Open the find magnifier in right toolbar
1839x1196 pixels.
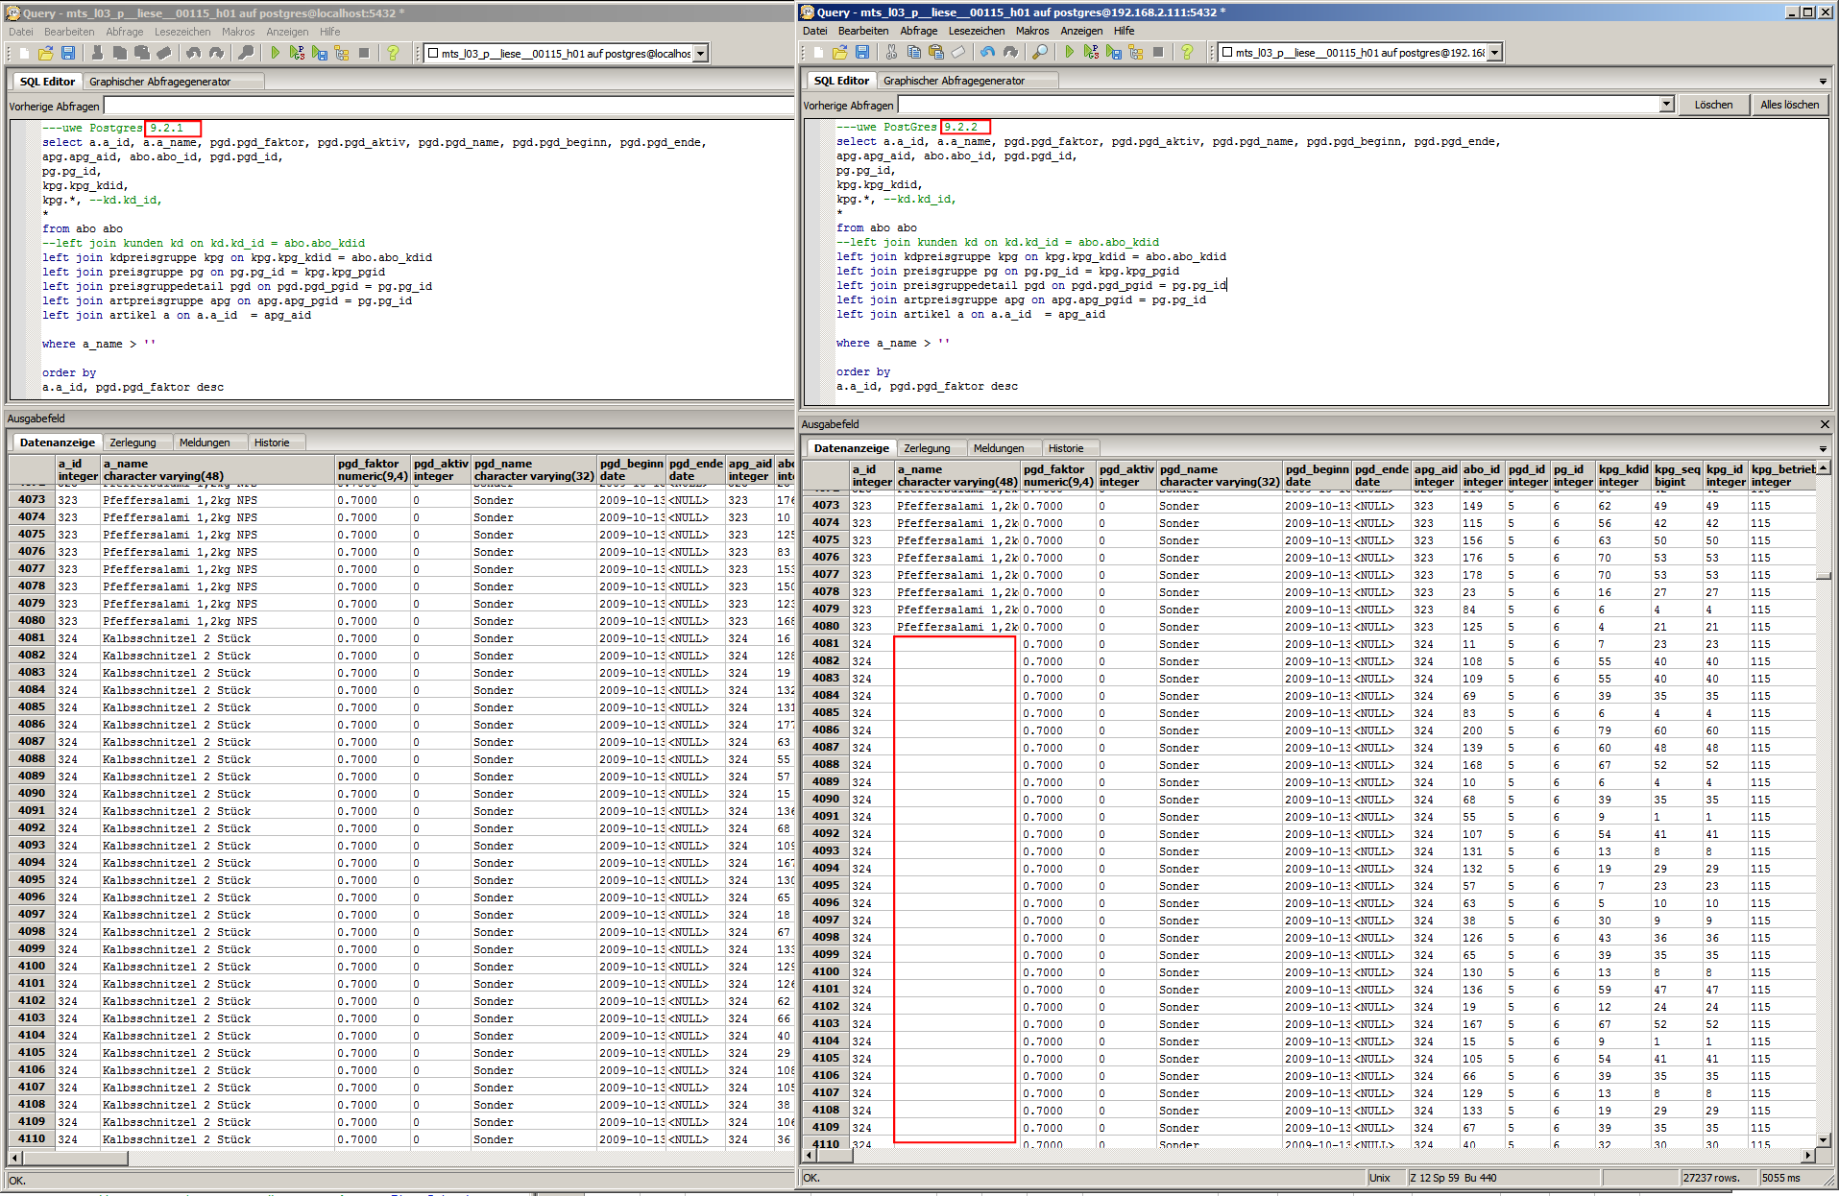pos(1039,53)
